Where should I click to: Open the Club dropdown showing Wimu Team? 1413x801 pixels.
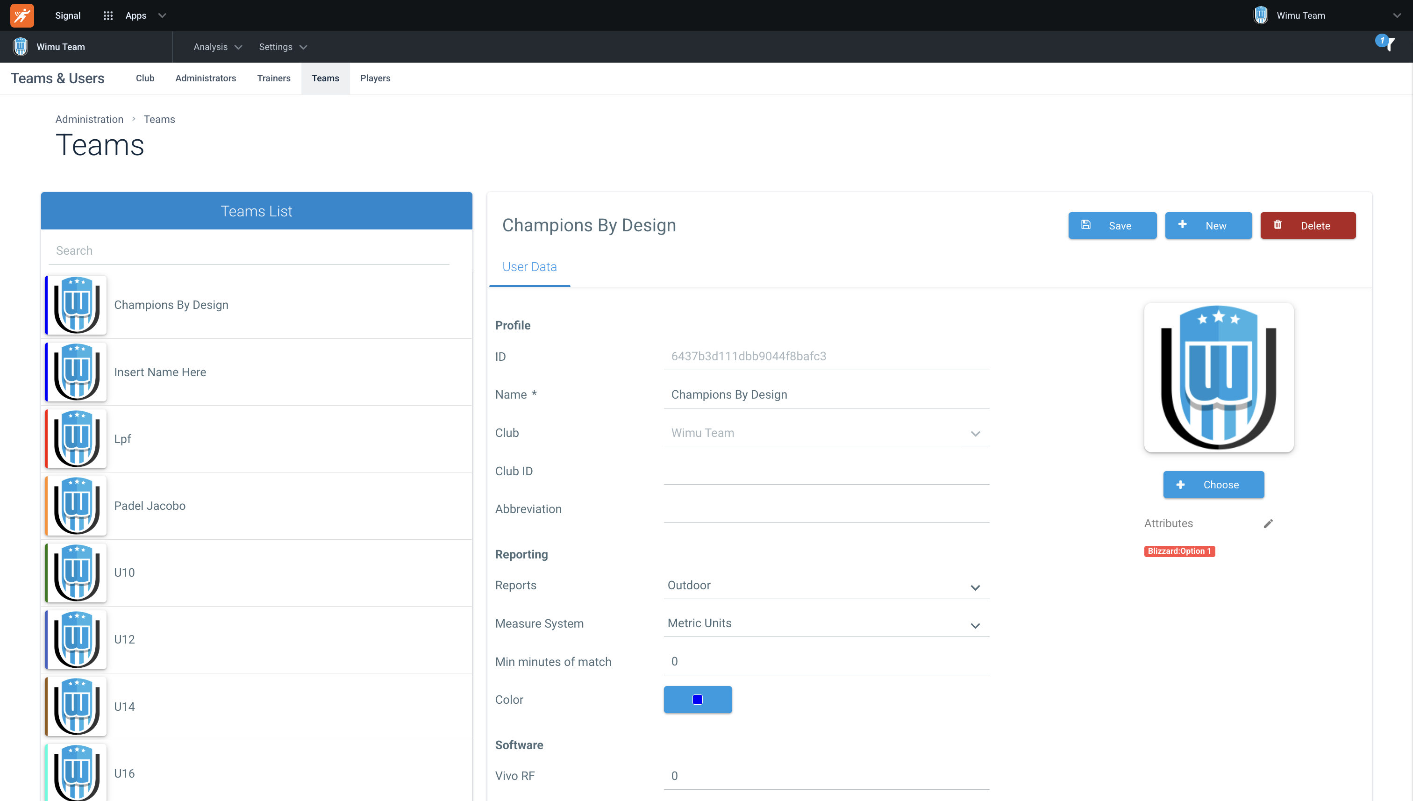click(x=826, y=433)
